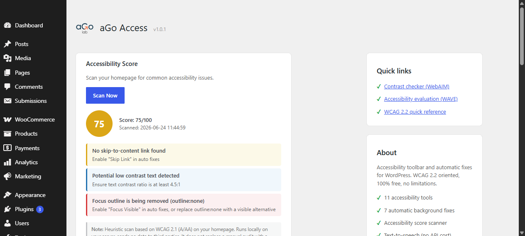Screen dimensions: 525x236
Task: Click the Payments dollar icon
Action: tap(7, 148)
